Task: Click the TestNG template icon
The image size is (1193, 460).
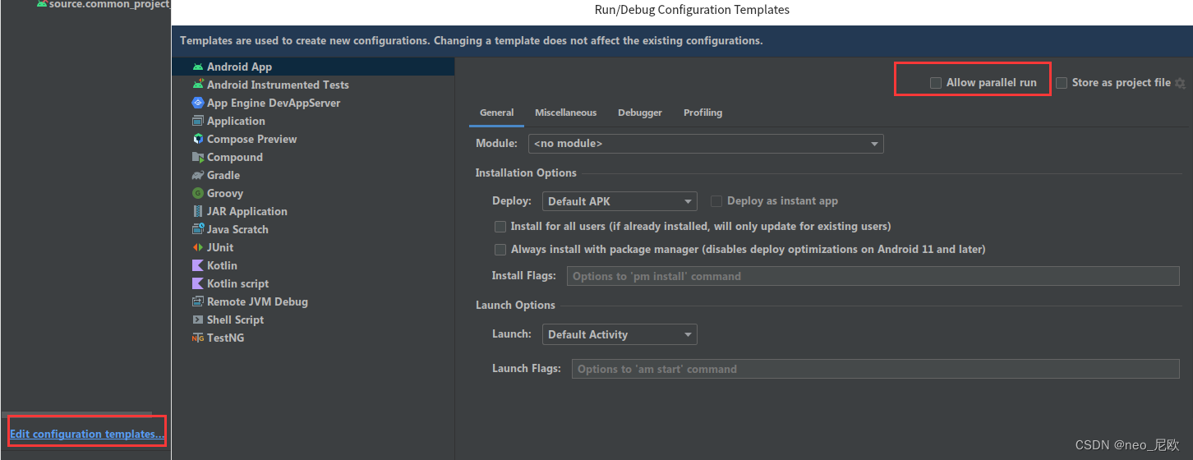Action: click(x=198, y=338)
